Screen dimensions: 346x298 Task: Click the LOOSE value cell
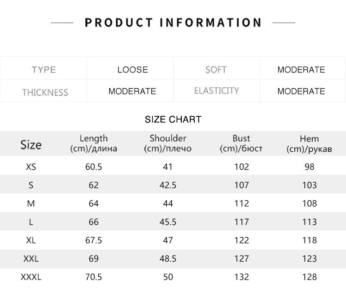[130, 68]
